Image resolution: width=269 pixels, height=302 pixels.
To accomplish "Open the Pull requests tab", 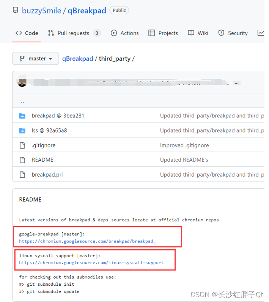I will click(x=74, y=33).
